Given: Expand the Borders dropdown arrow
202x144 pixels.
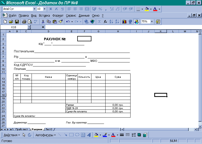Looking at the screenshot, I should point(142,9).
